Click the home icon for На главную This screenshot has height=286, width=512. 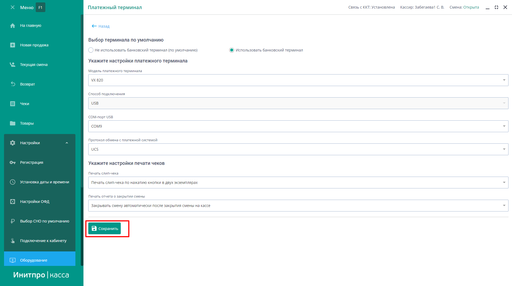pyautogui.click(x=13, y=25)
